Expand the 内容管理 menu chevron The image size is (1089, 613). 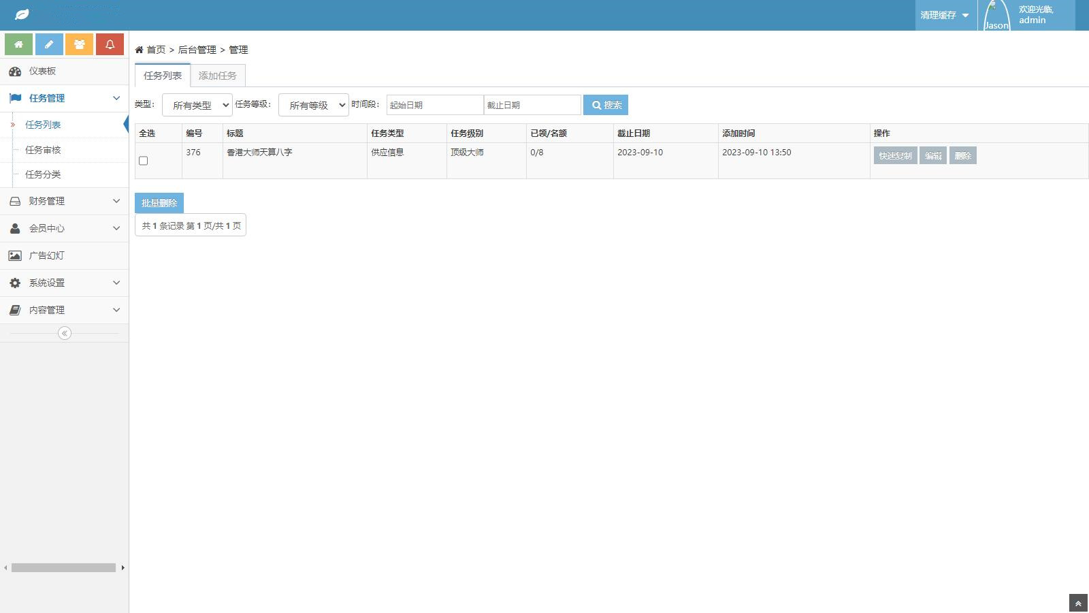(x=116, y=310)
